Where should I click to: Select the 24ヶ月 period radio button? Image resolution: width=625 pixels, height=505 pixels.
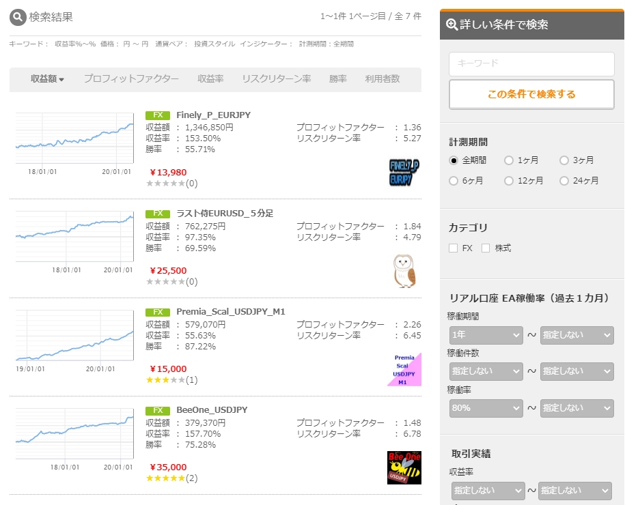[564, 181]
